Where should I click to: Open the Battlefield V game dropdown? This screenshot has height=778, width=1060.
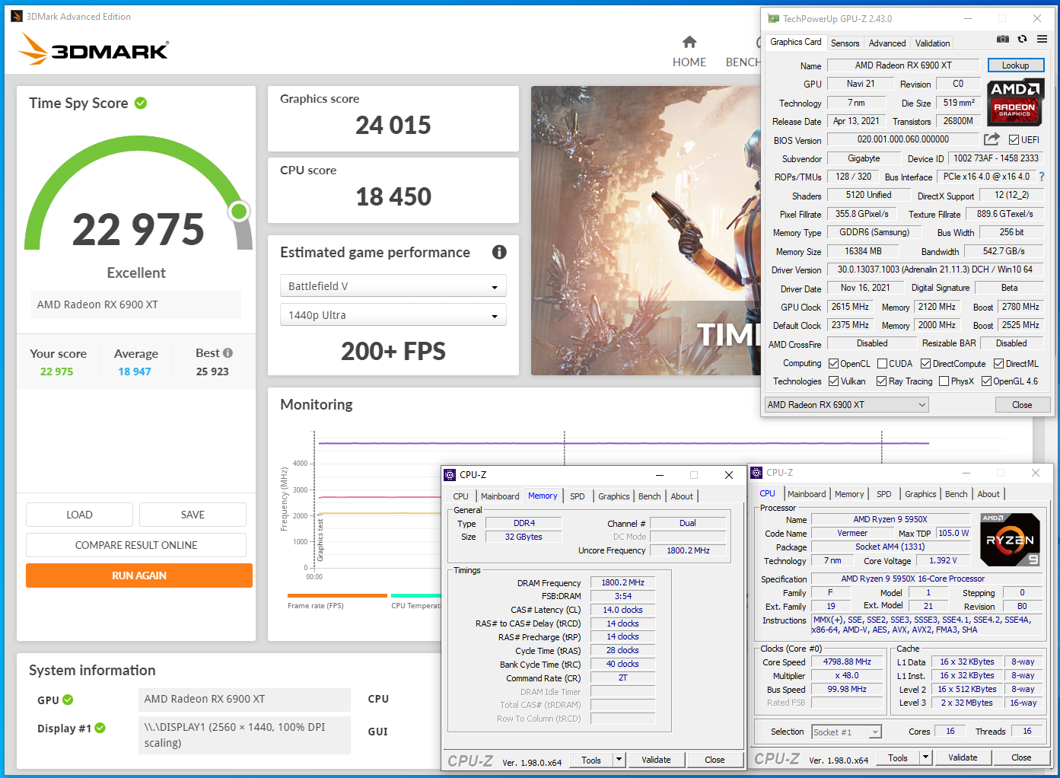click(393, 286)
